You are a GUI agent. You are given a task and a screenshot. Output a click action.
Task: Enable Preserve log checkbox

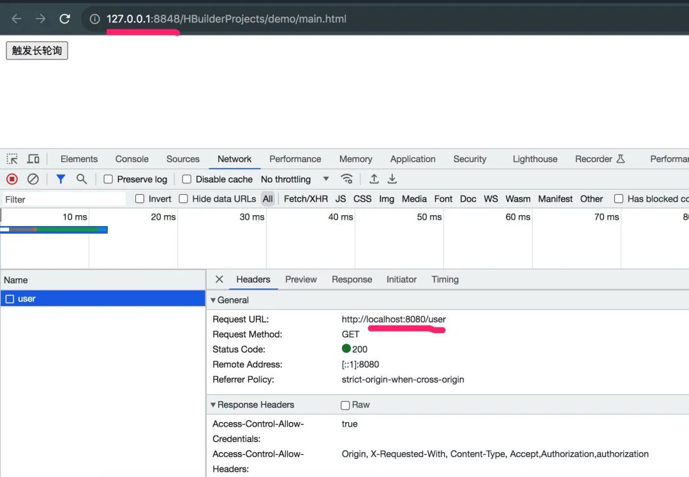(108, 179)
